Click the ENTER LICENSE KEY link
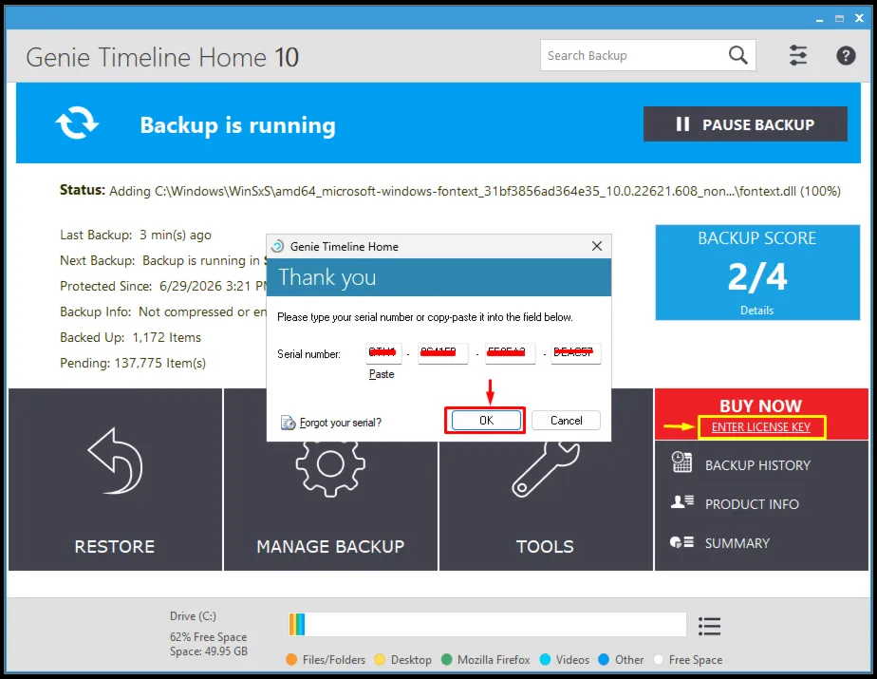Screen dimensions: 877x679 click(x=760, y=427)
